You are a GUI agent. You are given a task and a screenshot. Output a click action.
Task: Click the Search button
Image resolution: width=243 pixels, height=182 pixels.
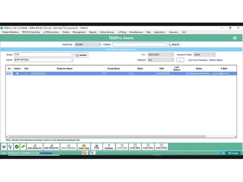[174, 45]
